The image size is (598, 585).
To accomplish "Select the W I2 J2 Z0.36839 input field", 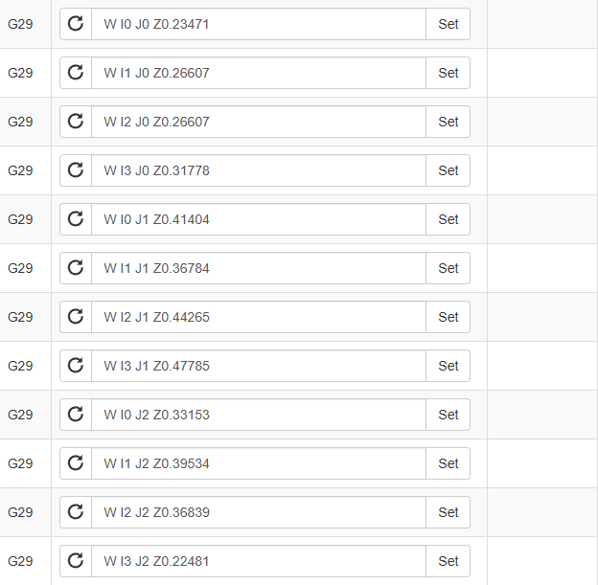I will [259, 512].
